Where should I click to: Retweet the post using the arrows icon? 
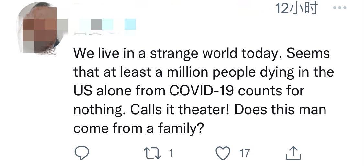pos(152,153)
